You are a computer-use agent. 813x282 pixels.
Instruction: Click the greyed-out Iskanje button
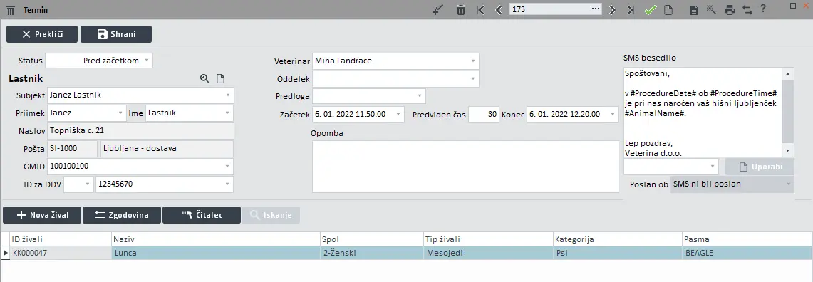pyautogui.click(x=271, y=215)
